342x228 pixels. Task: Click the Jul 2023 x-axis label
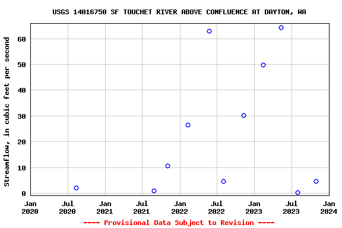tap(292, 207)
